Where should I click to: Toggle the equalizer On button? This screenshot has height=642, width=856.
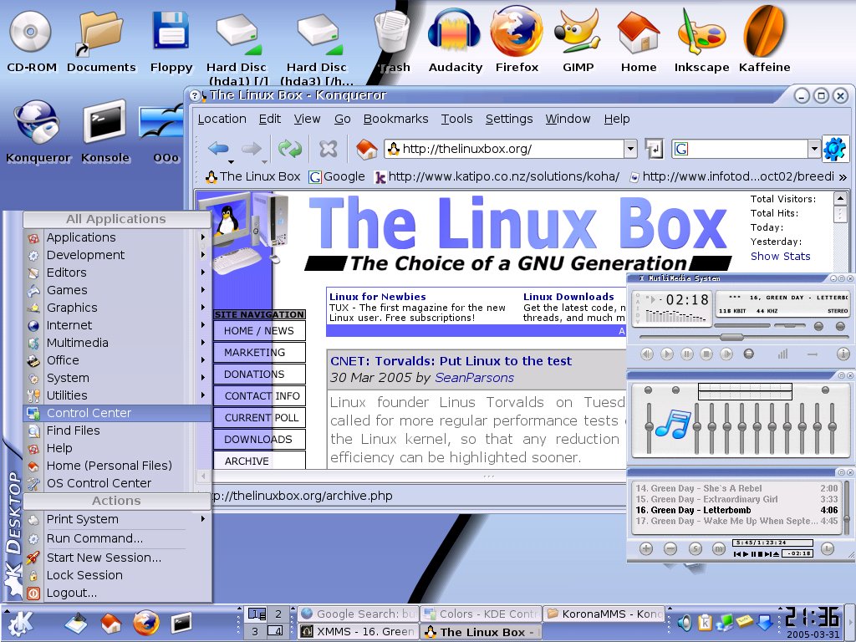(x=648, y=390)
